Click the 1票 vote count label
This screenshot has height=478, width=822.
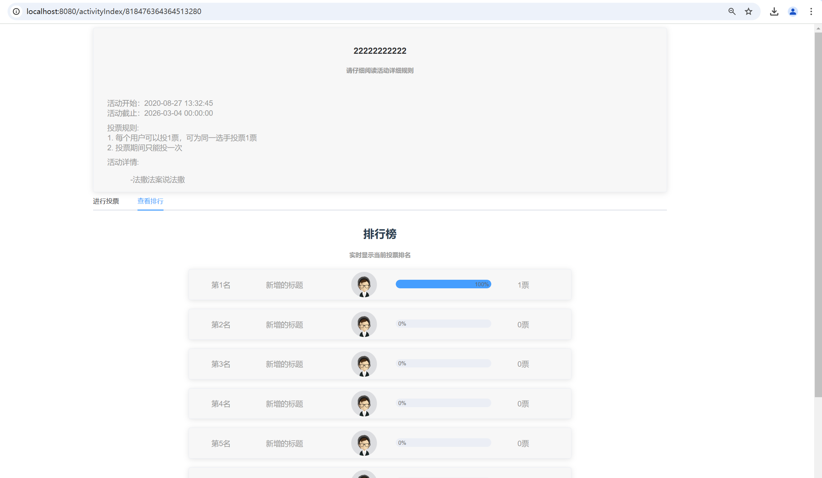pyautogui.click(x=523, y=285)
